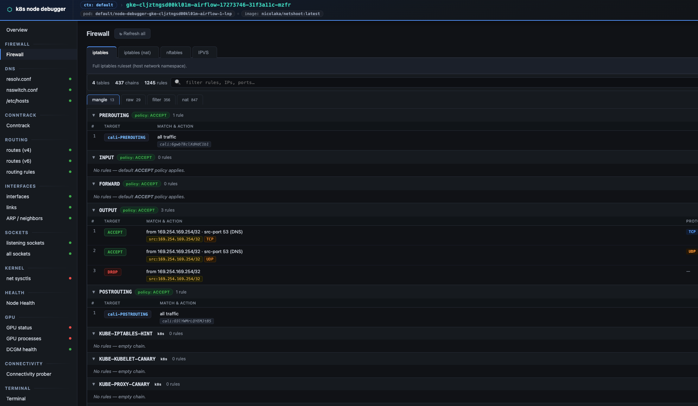
Task: Open GPU processes page
Action: [39, 339]
